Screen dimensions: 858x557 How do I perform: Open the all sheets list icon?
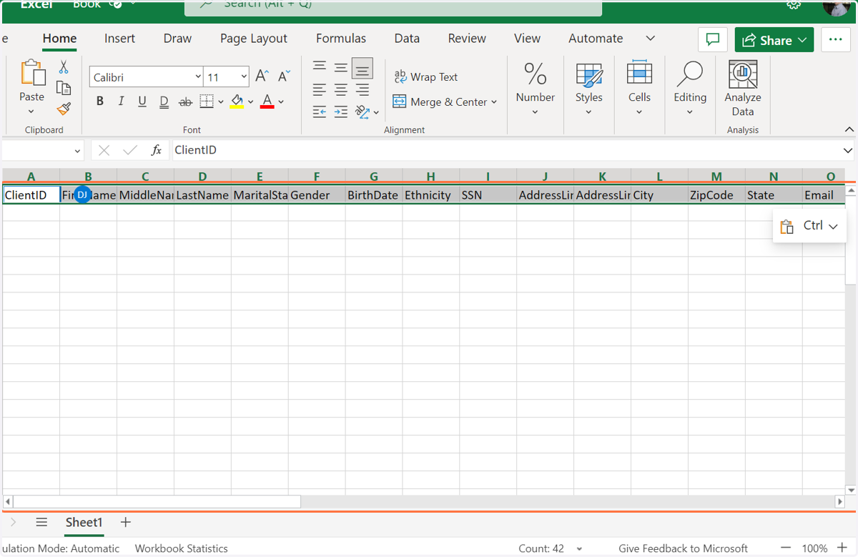(41, 523)
